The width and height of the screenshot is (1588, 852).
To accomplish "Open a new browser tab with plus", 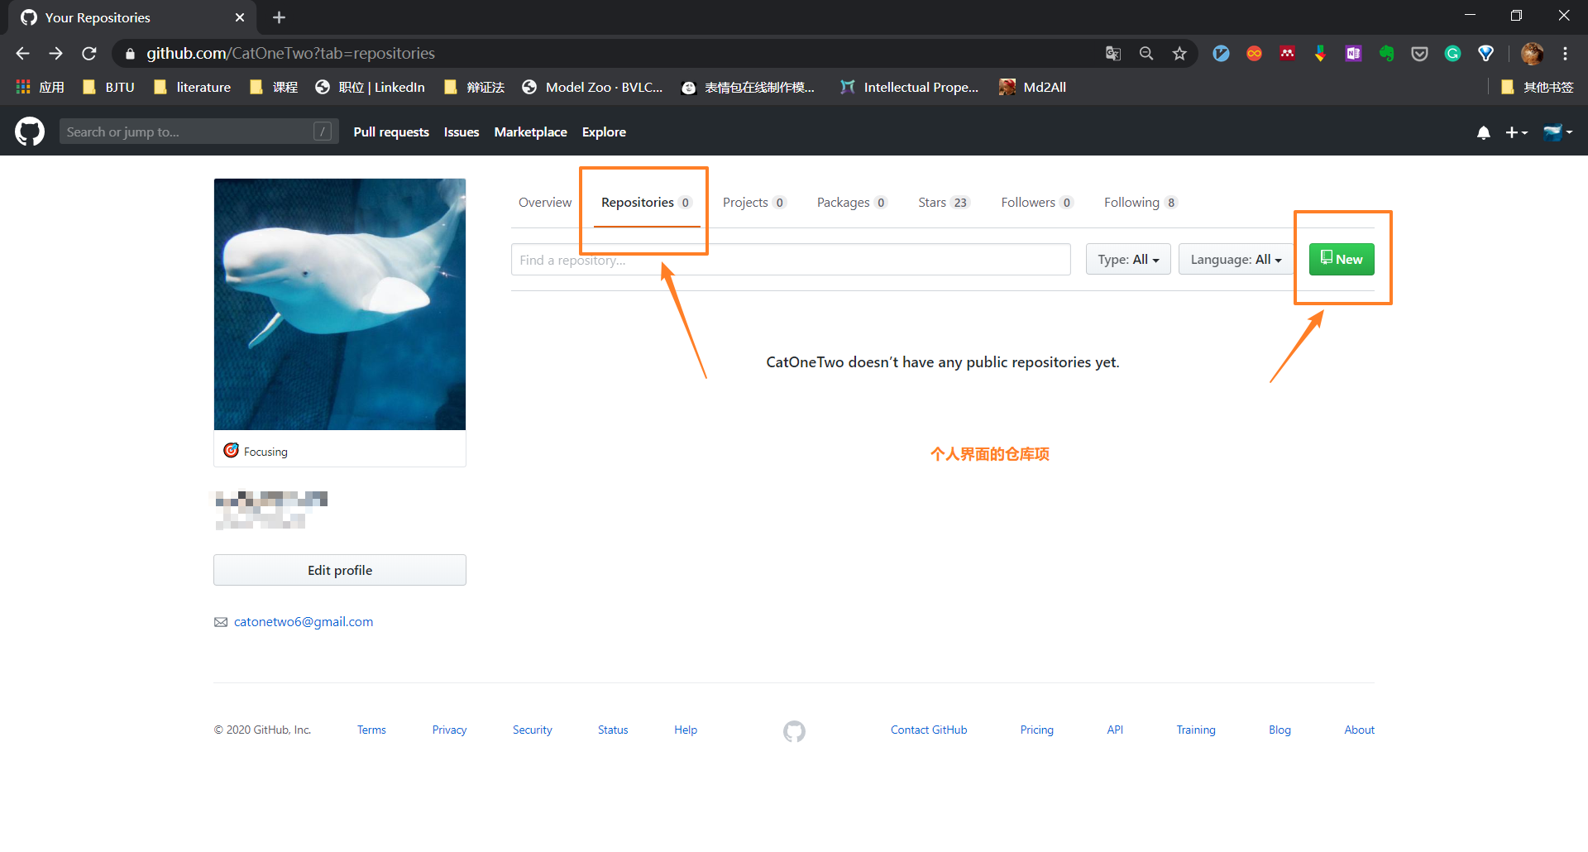I will 279,17.
